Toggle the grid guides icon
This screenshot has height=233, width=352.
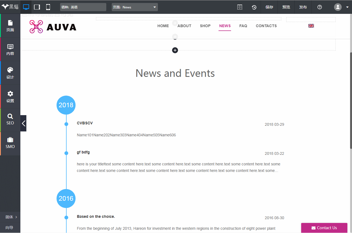point(239,7)
